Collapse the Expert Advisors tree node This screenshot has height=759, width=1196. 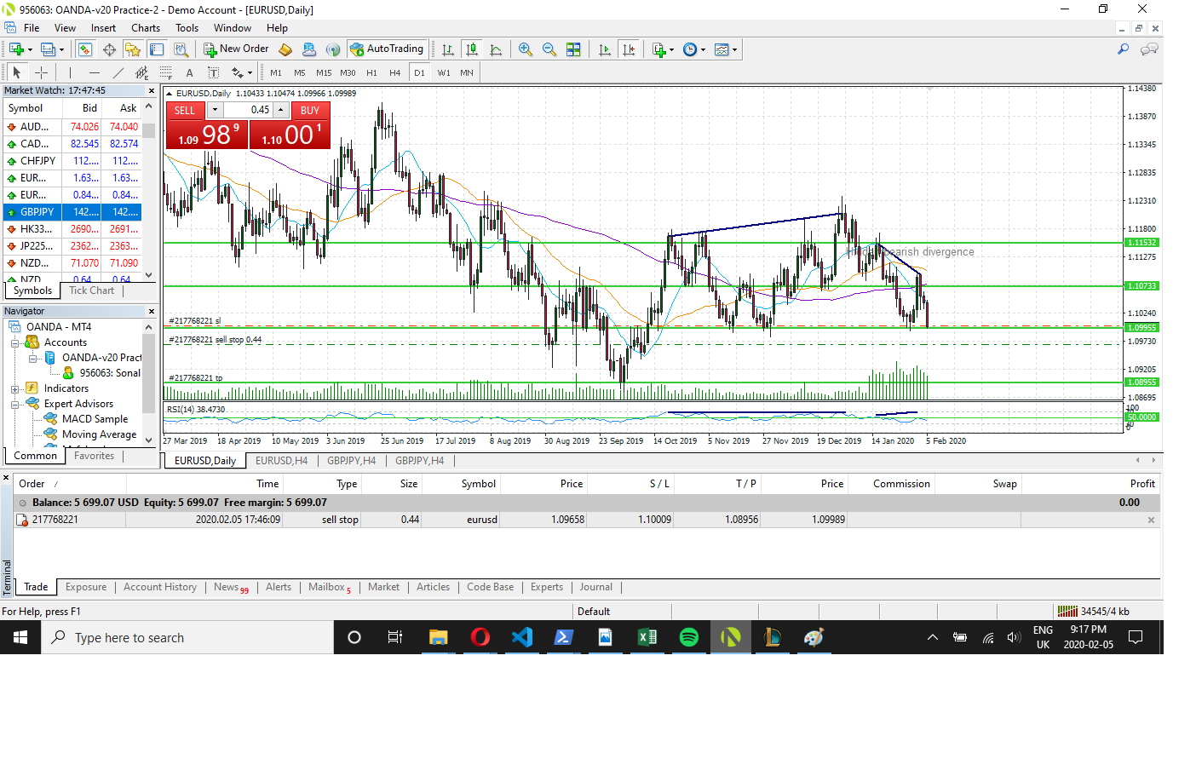point(14,405)
